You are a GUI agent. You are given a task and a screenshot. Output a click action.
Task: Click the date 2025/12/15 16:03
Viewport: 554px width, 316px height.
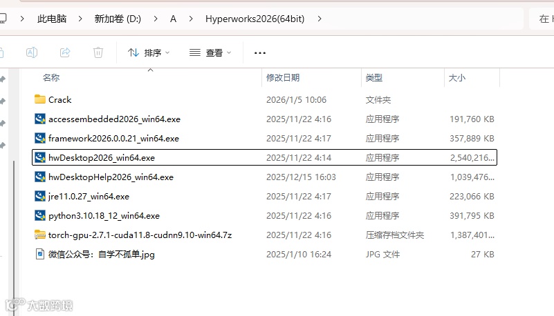pyautogui.click(x=301, y=177)
